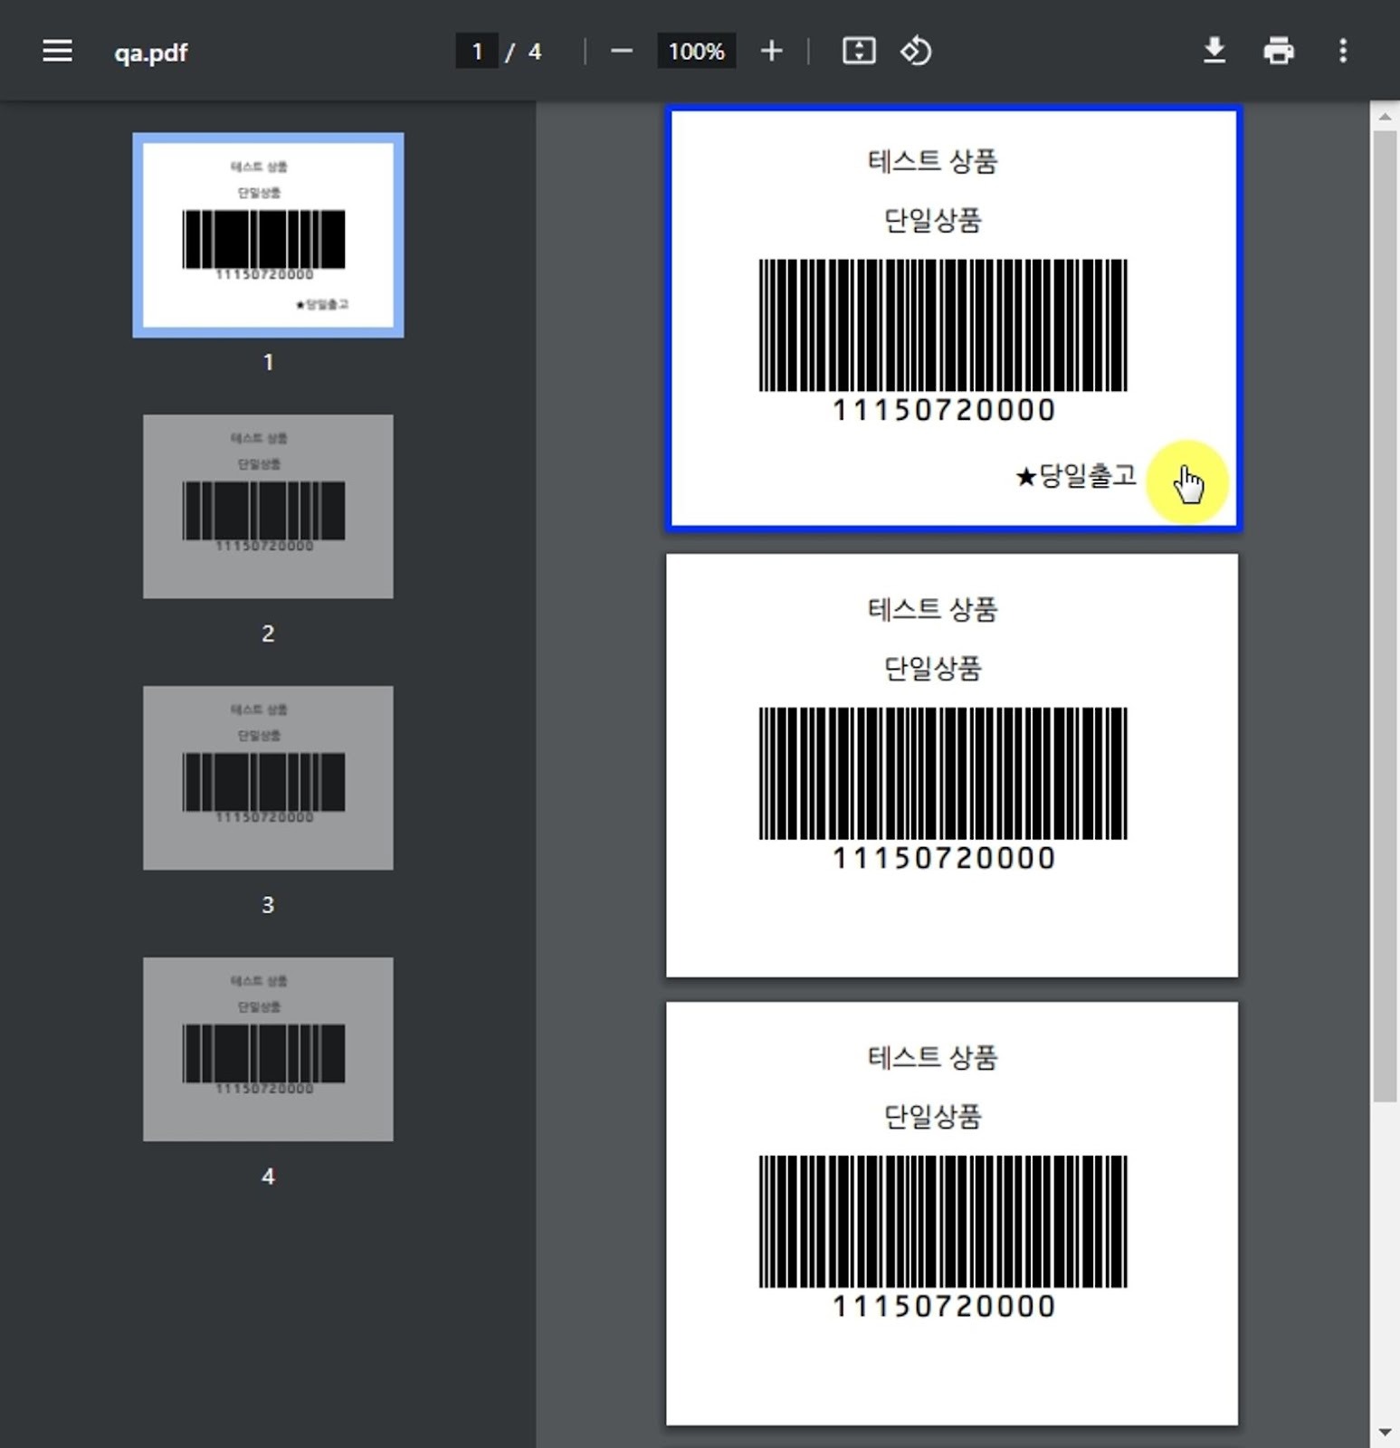Select page 2 thumbnail
Image resolution: width=1400 pixels, height=1448 pixels.
(x=268, y=507)
